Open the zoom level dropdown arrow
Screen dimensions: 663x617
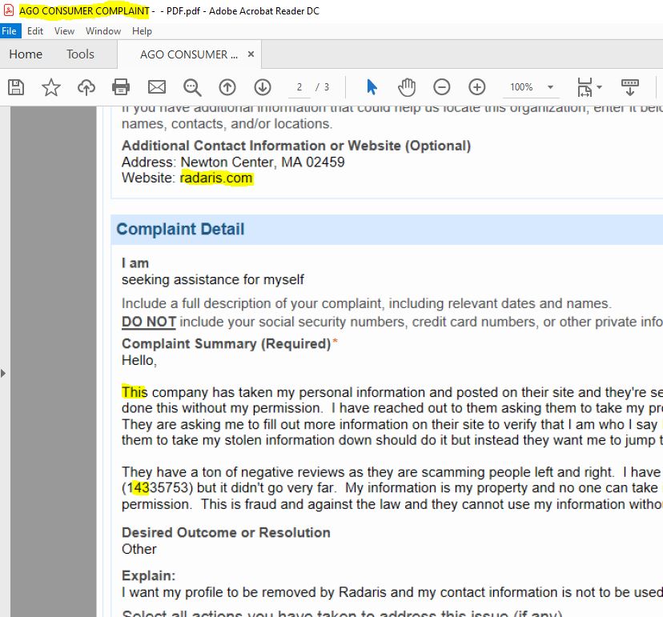click(551, 87)
